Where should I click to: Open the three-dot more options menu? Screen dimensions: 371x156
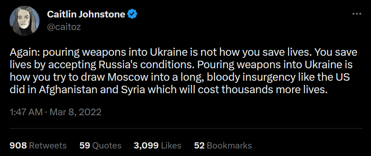pos(356,14)
